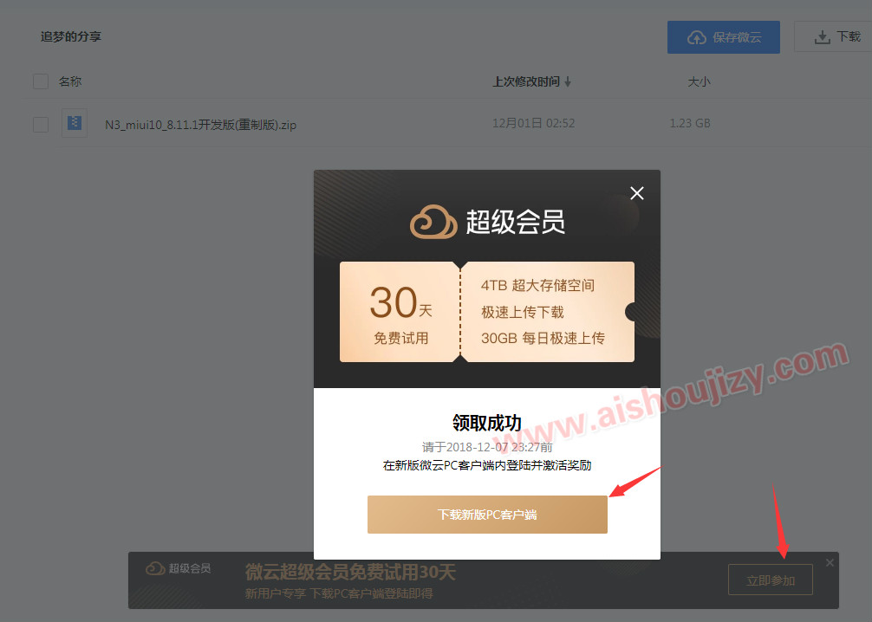Click the 1.23 GB file size

(690, 123)
